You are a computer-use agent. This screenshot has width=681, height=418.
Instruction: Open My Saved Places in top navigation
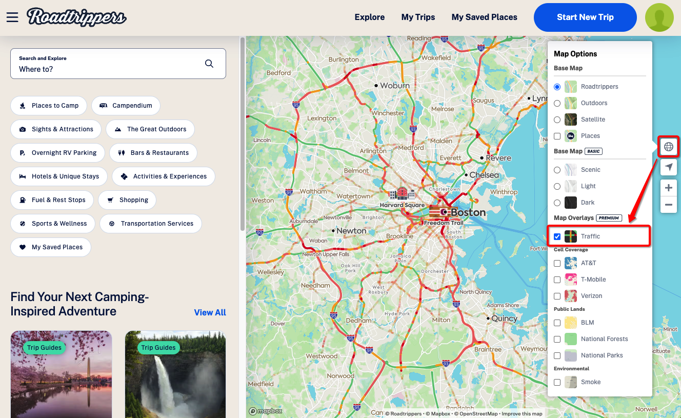click(x=484, y=17)
